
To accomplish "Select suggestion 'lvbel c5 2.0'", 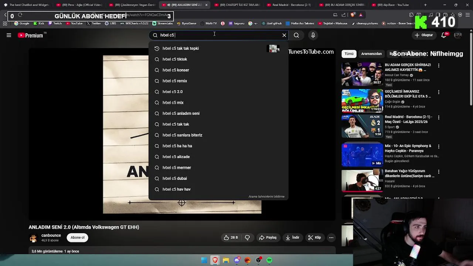I will point(218,92).
